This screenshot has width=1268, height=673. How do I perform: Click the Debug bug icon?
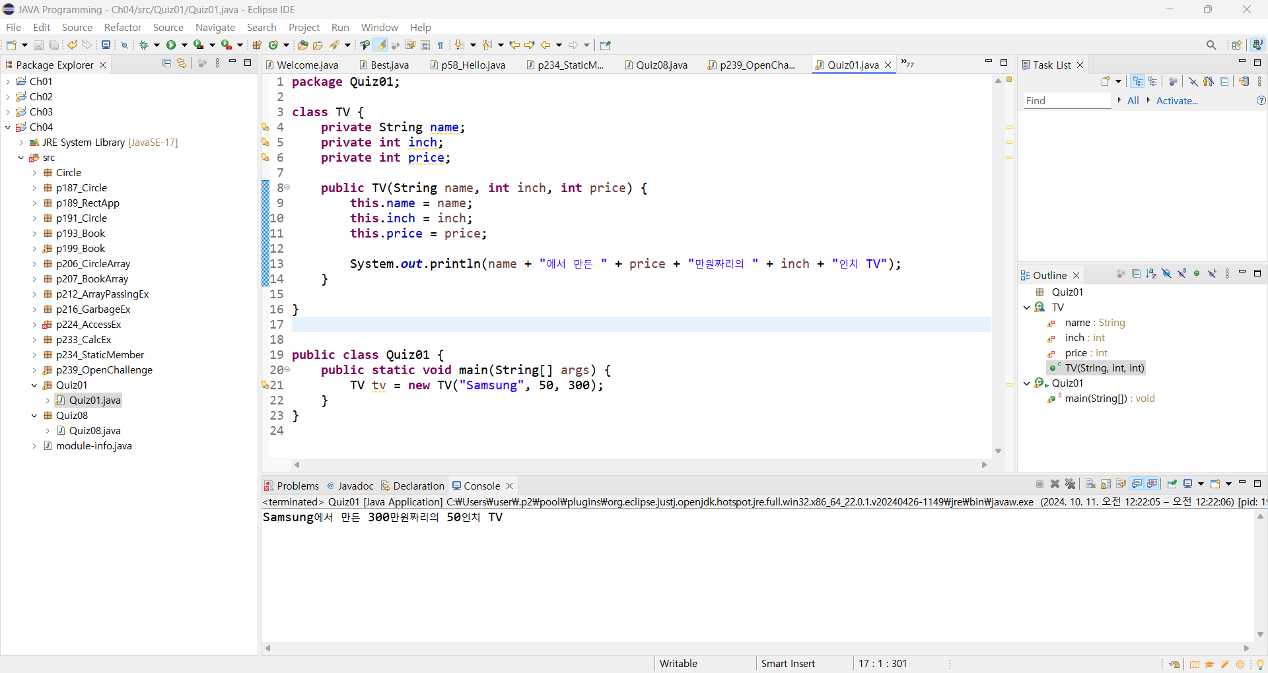coord(143,45)
